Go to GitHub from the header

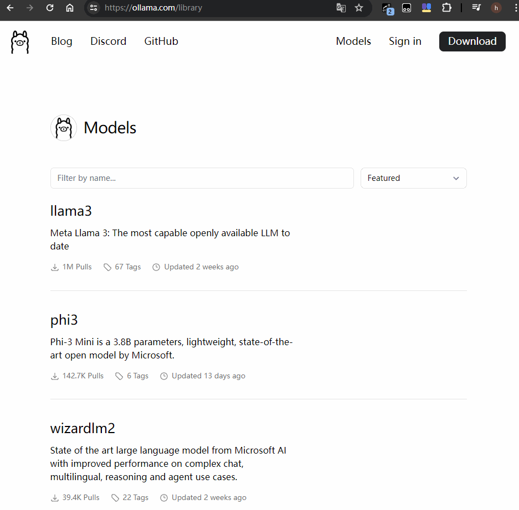click(x=161, y=41)
